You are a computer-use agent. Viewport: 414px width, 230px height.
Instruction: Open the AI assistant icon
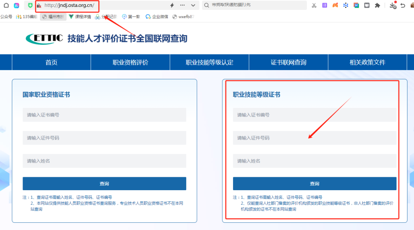point(16,5)
